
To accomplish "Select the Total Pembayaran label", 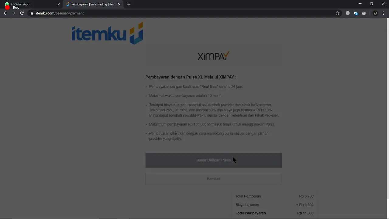I will (251, 213).
